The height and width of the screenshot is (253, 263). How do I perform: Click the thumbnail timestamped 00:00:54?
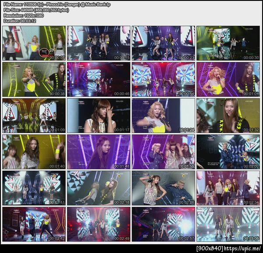tap(163, 80)
